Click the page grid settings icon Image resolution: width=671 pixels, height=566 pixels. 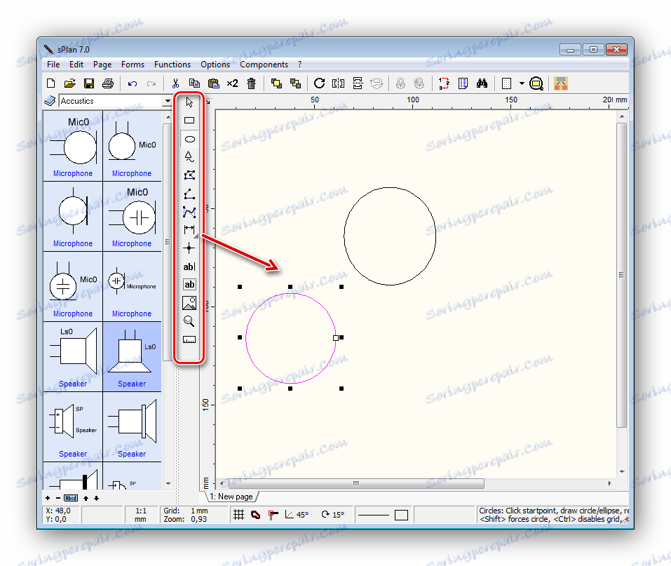[507, 83]
